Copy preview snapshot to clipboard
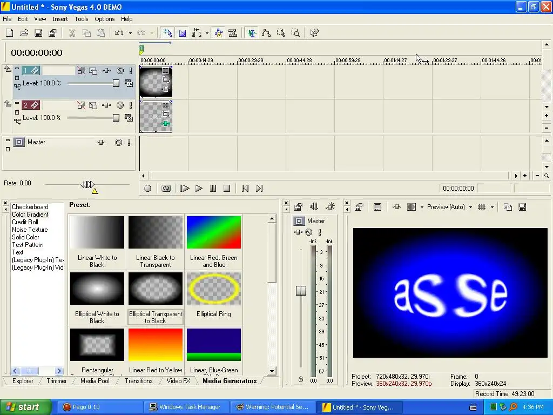The width and height of the screenshot is (553, 415). (x=508, y=207)
